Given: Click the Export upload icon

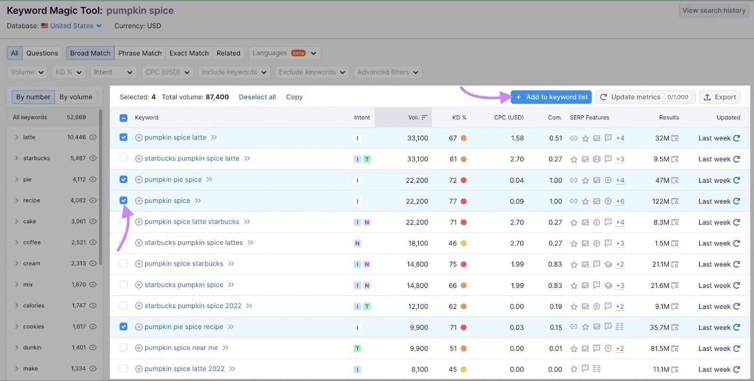Looking at the screenshot, I should (x=707, y=97).
